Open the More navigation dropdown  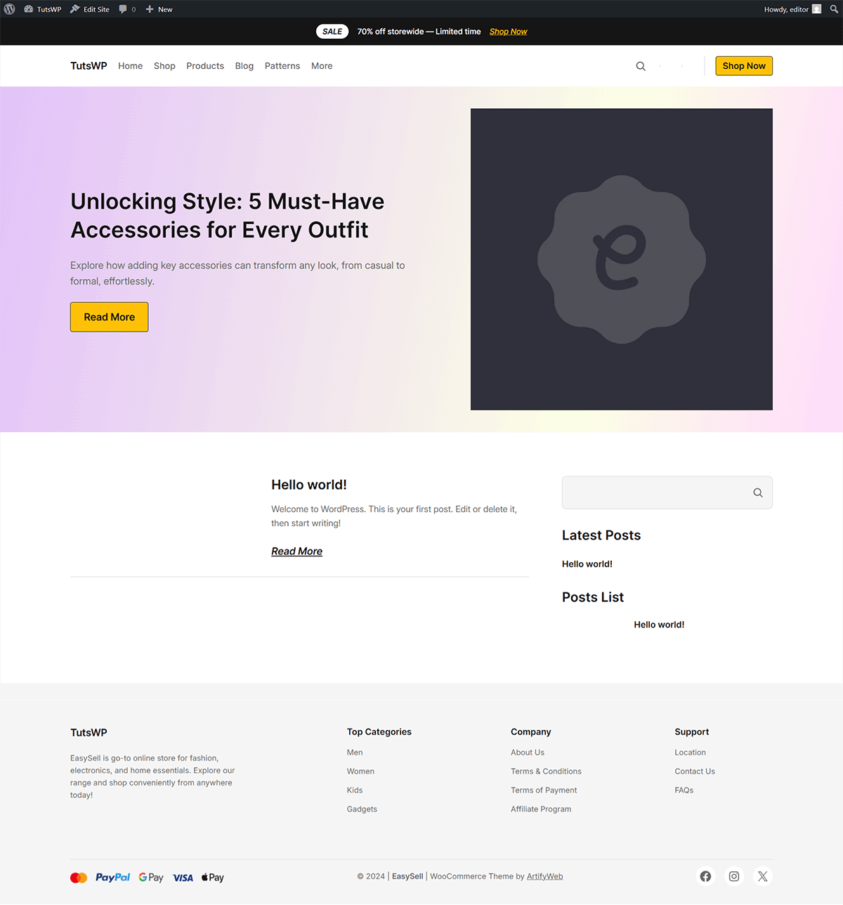[321, 65]
